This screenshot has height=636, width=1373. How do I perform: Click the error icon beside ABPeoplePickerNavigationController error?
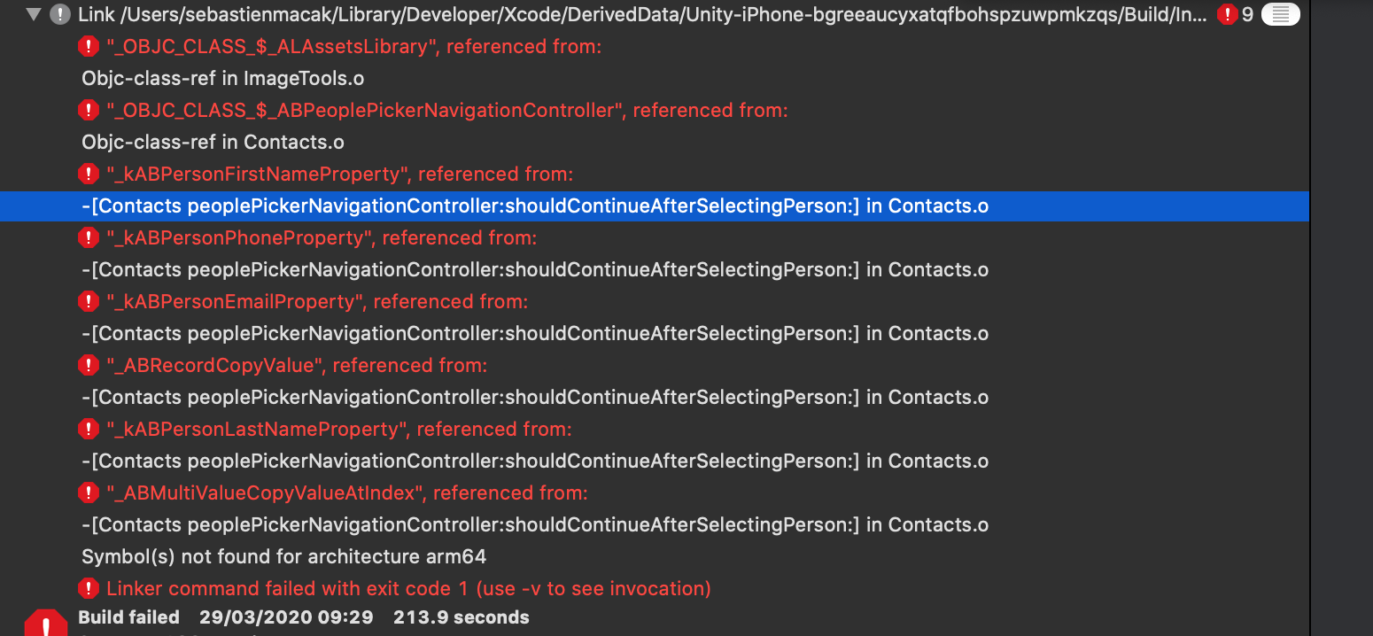click(x=89, y=110)
